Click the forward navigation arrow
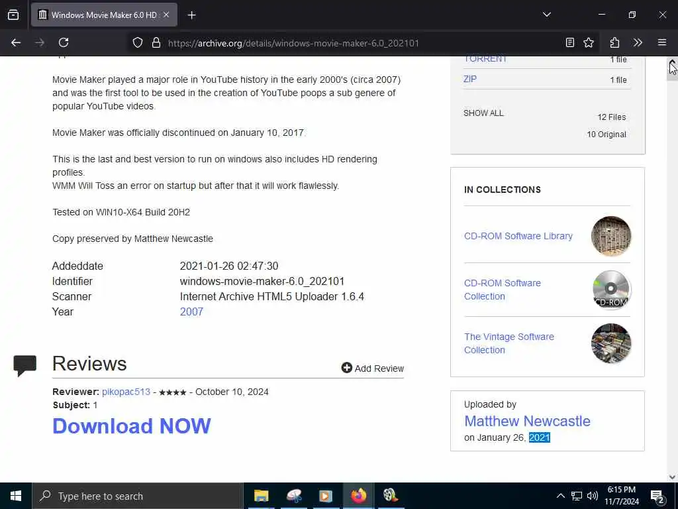678x509 pixels. (x=39, y=42)
